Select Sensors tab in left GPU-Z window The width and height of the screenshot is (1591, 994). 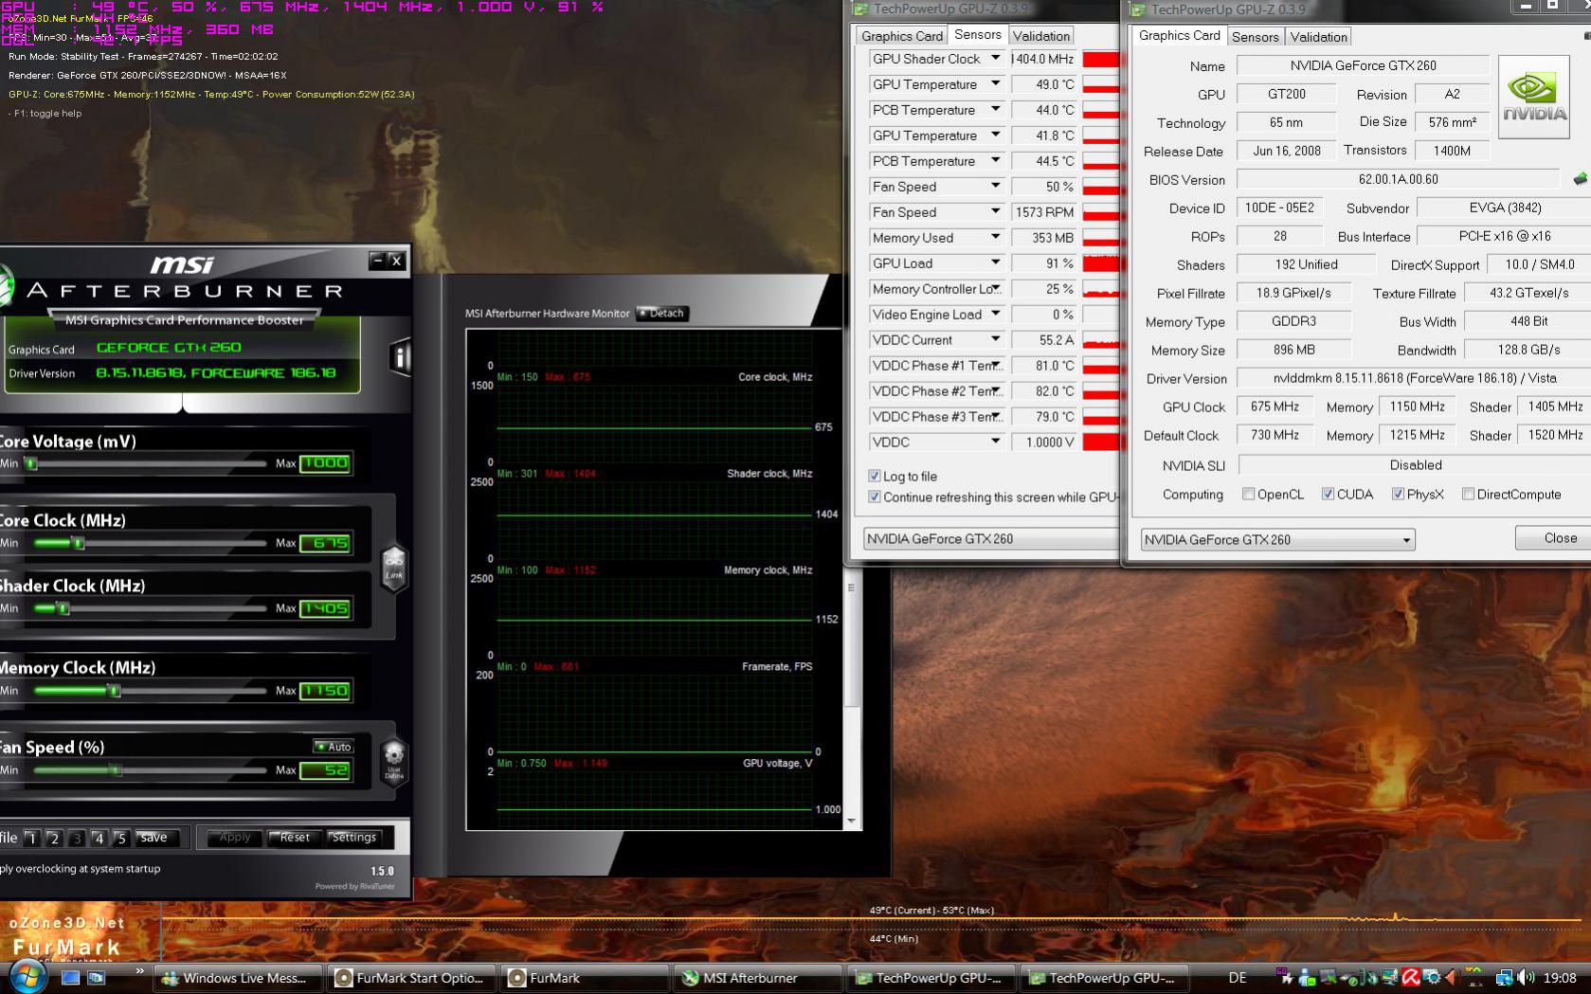977,34
